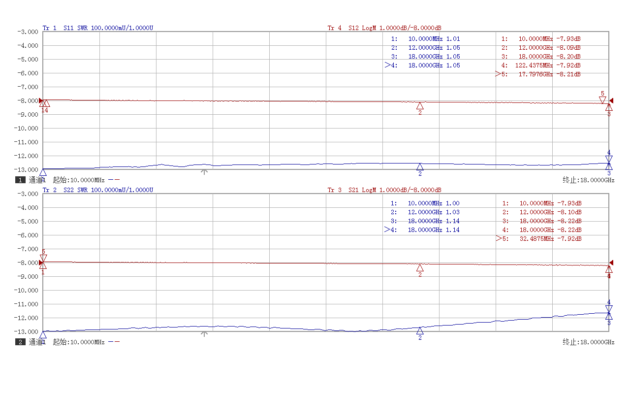Click red marker 2 on S21 trace

(x=420, y=268)
